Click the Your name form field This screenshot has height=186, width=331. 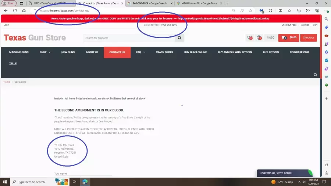[83, 174]
